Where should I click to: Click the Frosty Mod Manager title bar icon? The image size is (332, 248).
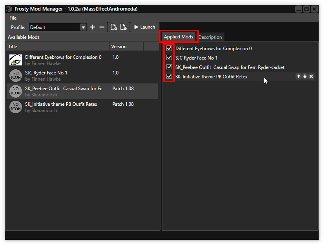pyautogui.click(x=9, y=9)
